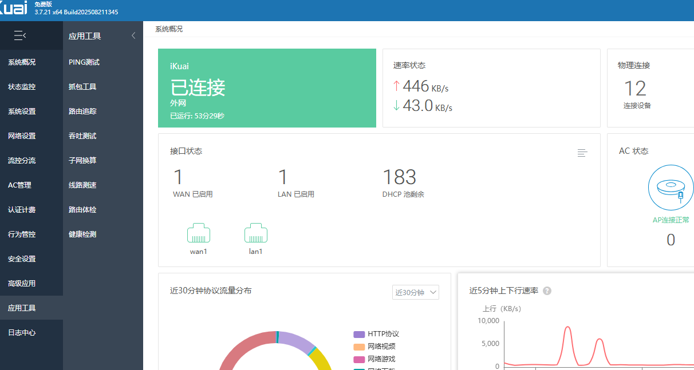Collapse the 应用工具 submenu panel
The height and width of the screenshot is (370, 694).
[133, 35]
